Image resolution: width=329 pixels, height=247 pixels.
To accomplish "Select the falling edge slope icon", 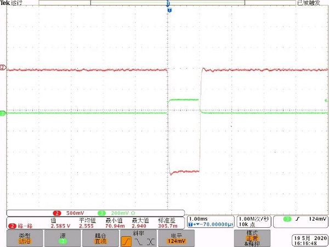I will pyautogui.click(x=140, y=241).
